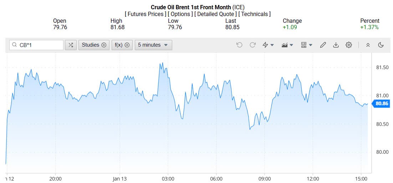Toggle dark mode moon icon
The width and height of the screenshot is (393, 183).
(x=381, y=45)
